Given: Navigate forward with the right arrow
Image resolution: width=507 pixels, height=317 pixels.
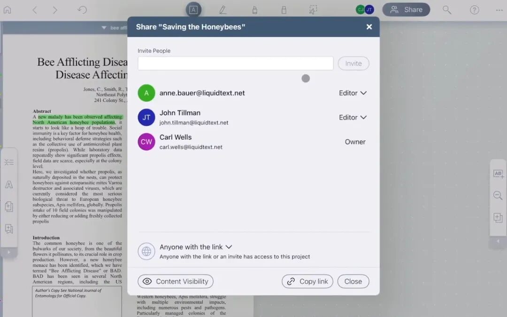Looking at the screenshot, I should (x=55, y=10).
